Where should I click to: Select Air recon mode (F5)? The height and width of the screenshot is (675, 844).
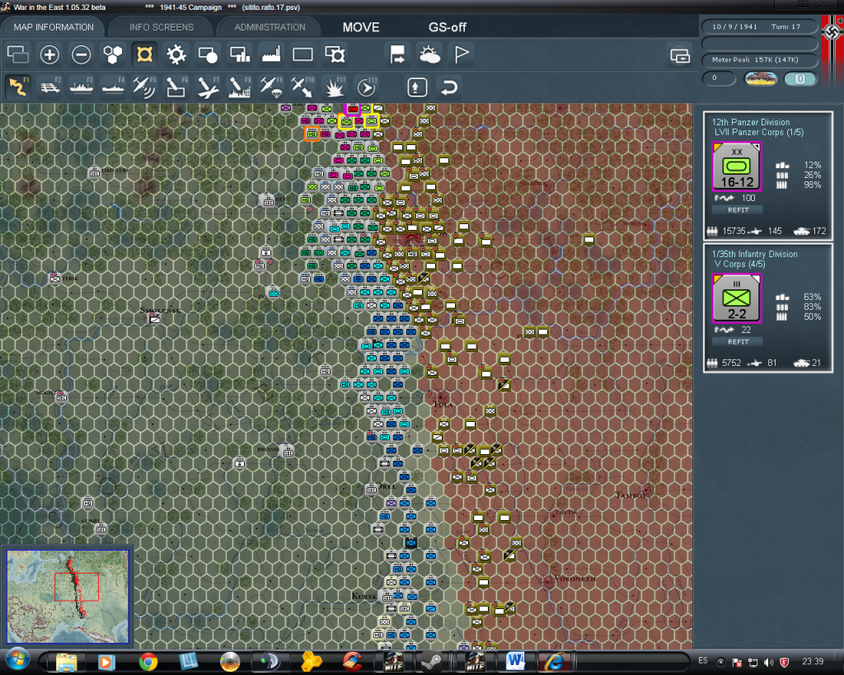coord(144,87)
